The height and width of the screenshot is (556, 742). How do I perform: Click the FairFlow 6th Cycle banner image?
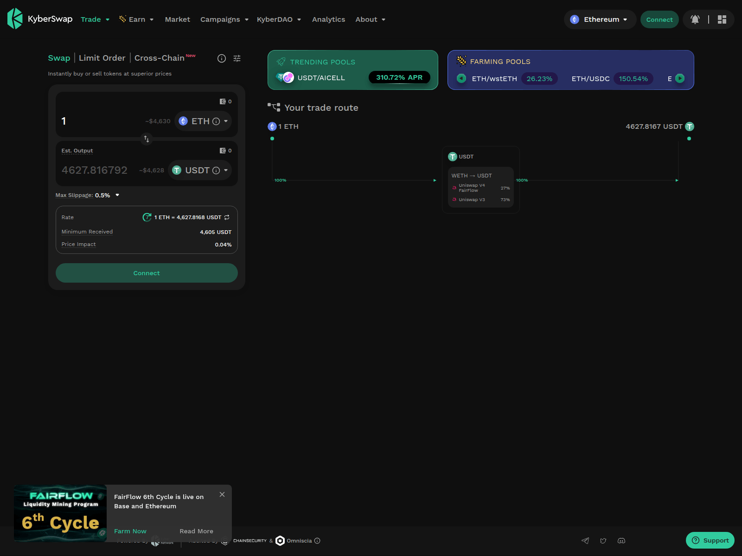click(x=60, y=513)
